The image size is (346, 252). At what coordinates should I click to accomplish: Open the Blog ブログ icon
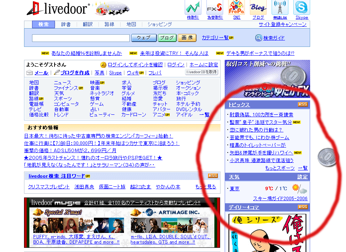click(258, 8)
